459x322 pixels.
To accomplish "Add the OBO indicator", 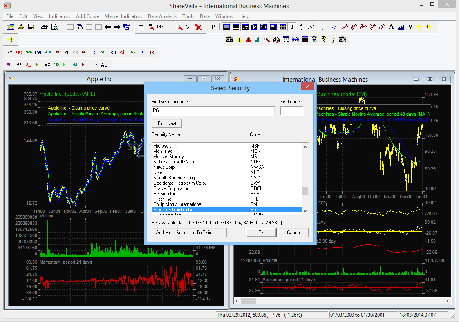I will 57,52.
